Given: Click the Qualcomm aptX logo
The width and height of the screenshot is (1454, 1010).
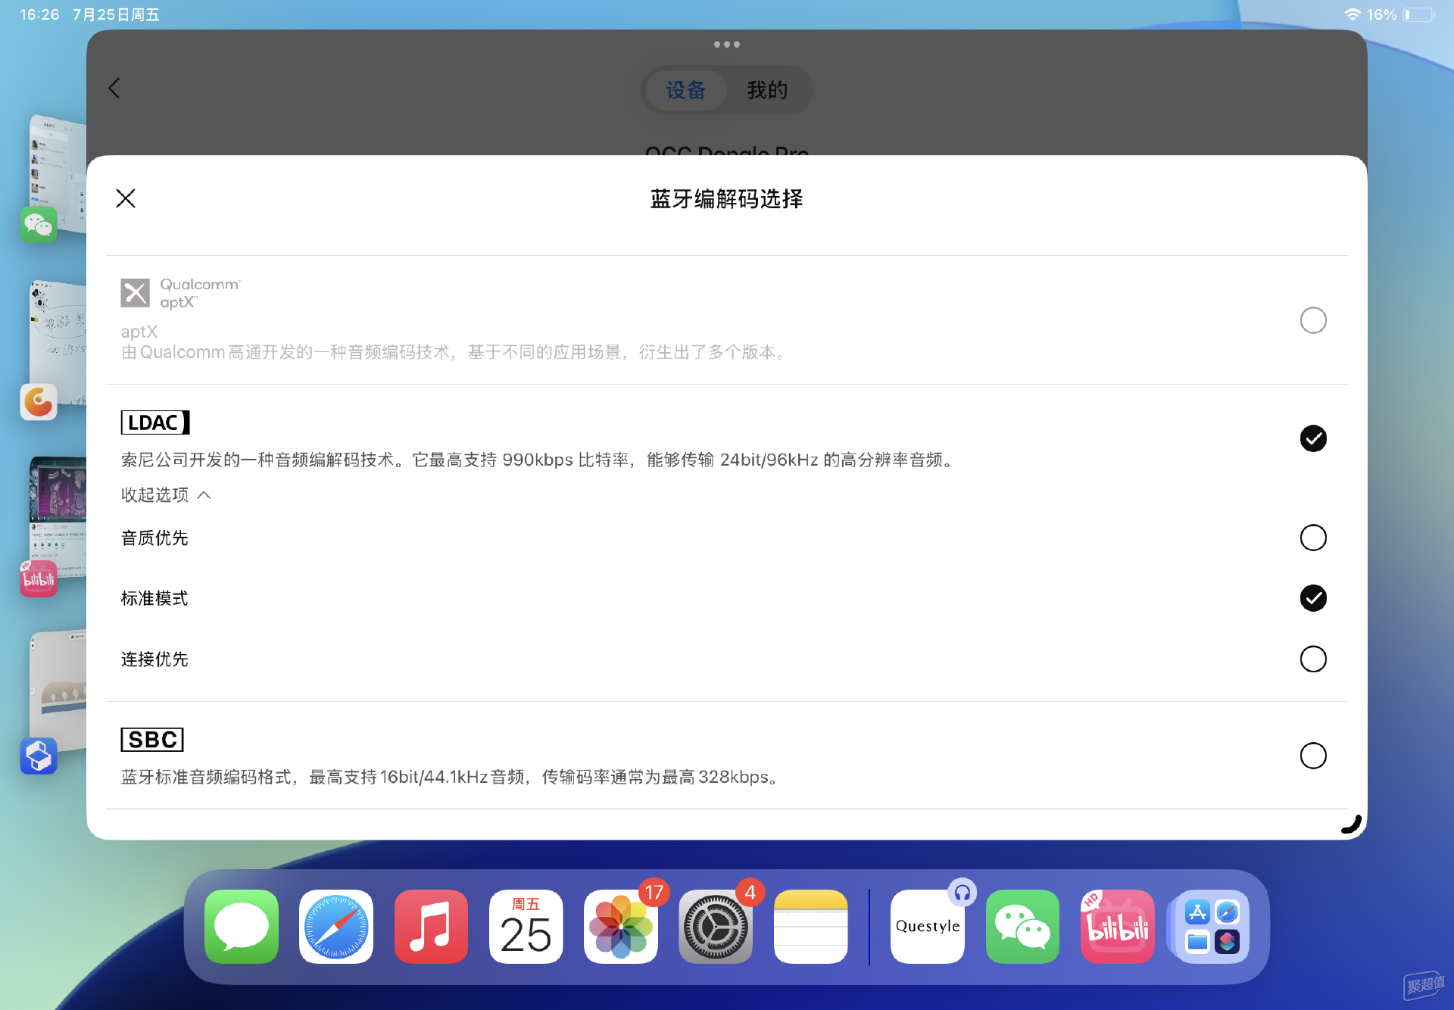Looking at the screenshot, I should [x=180, y=293].
